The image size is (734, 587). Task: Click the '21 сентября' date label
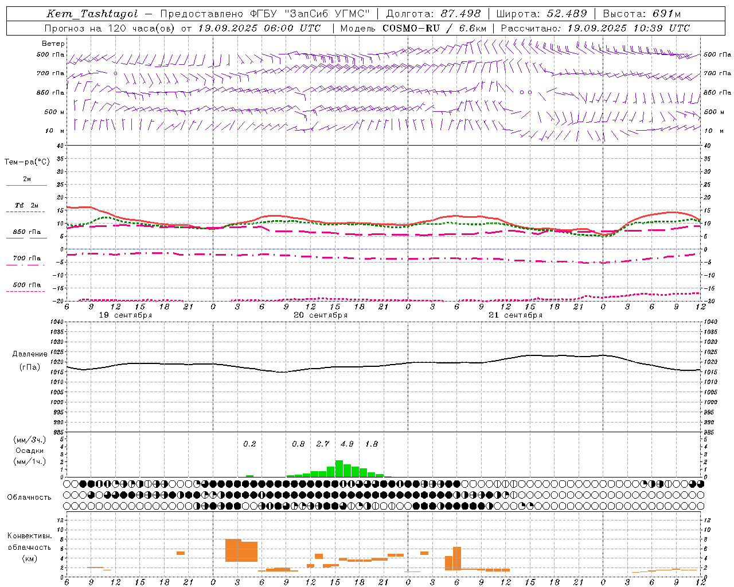516,315
